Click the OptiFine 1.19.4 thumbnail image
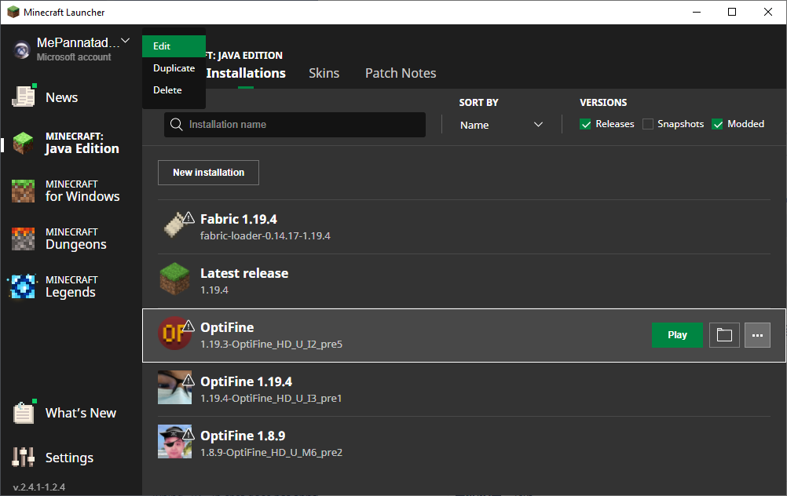 pos(174,388)
